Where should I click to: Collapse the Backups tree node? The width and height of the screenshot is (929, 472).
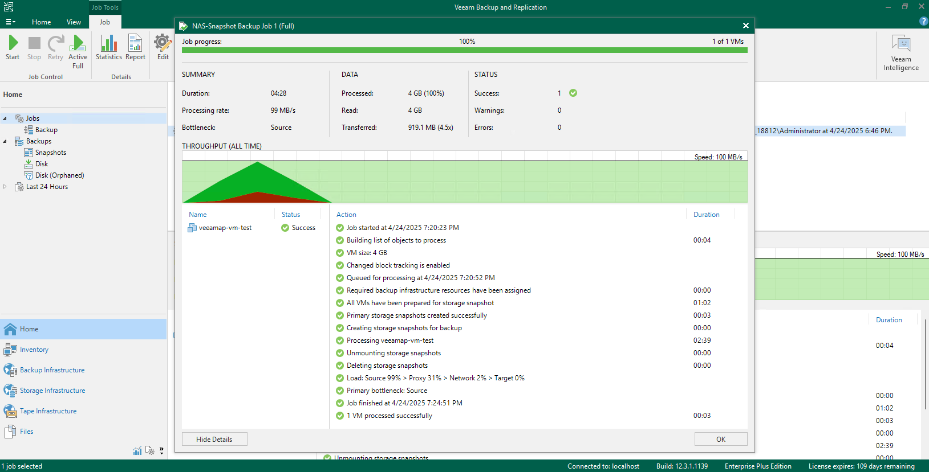[x=5, y=141]
